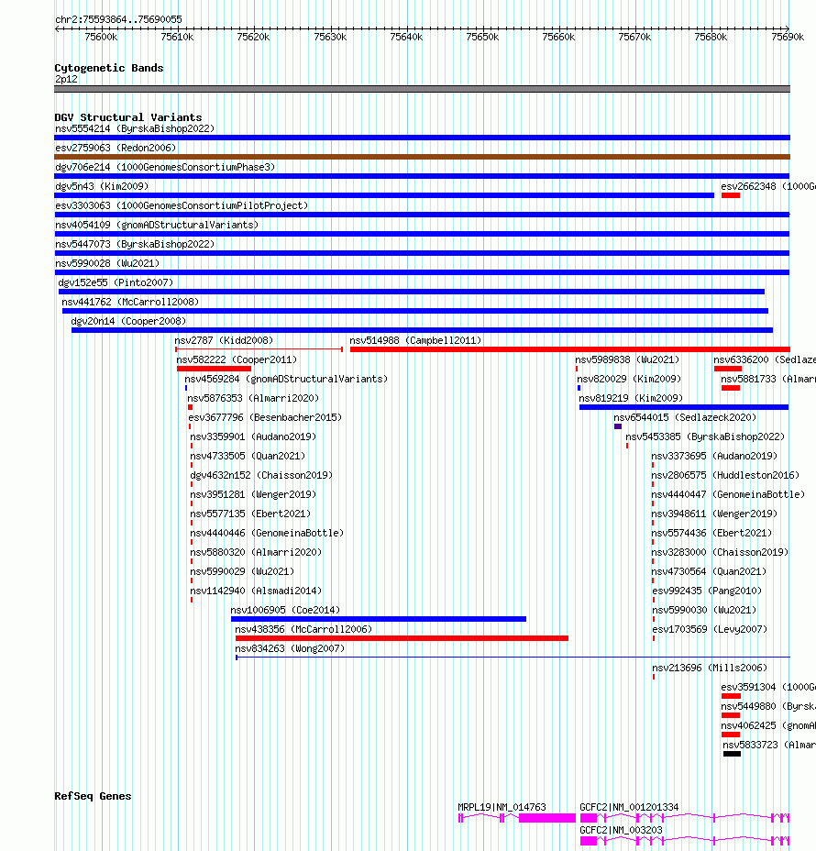Select nsv4054109 (gnomADStructuralVariants) label
The height and width of the screenshot is (851, 816).
click(157, 225)
